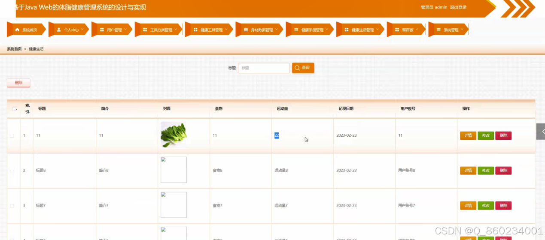The height and width of the screenshot is (240, 545).
Task: Click the grid icon beside 留言板
Action: coord(397,30)
